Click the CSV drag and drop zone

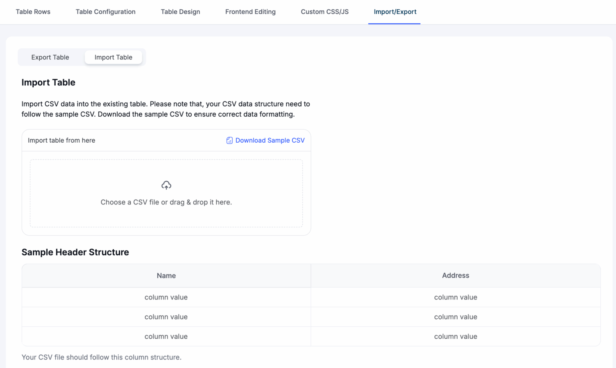click(x=166, y=194)
